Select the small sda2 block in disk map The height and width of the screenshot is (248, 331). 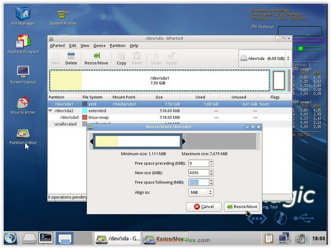[279, 80]
